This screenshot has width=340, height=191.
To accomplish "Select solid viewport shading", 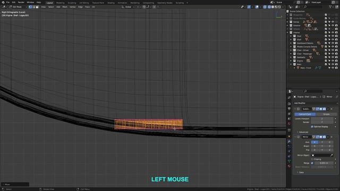I will 273,7.
